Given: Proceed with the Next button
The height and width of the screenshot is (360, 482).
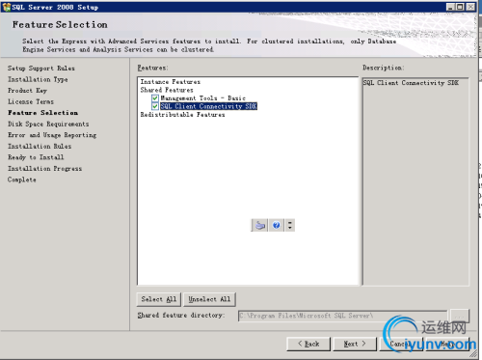Looking at the screenshot, I should tap(355, 344).
